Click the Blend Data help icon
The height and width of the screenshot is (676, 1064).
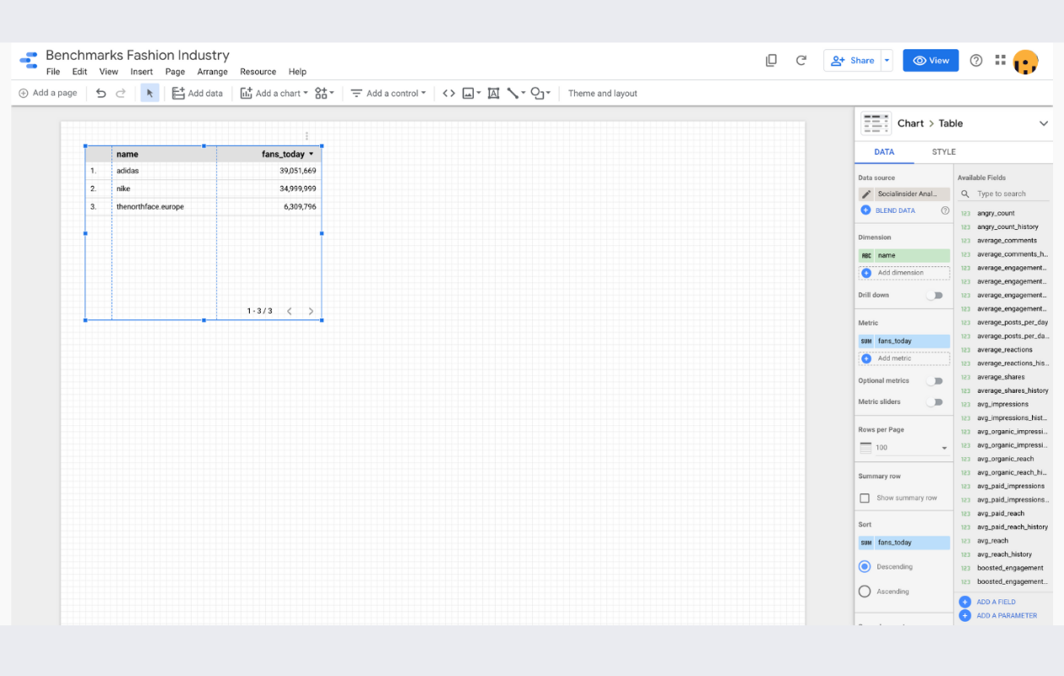(x=945, y=210)
